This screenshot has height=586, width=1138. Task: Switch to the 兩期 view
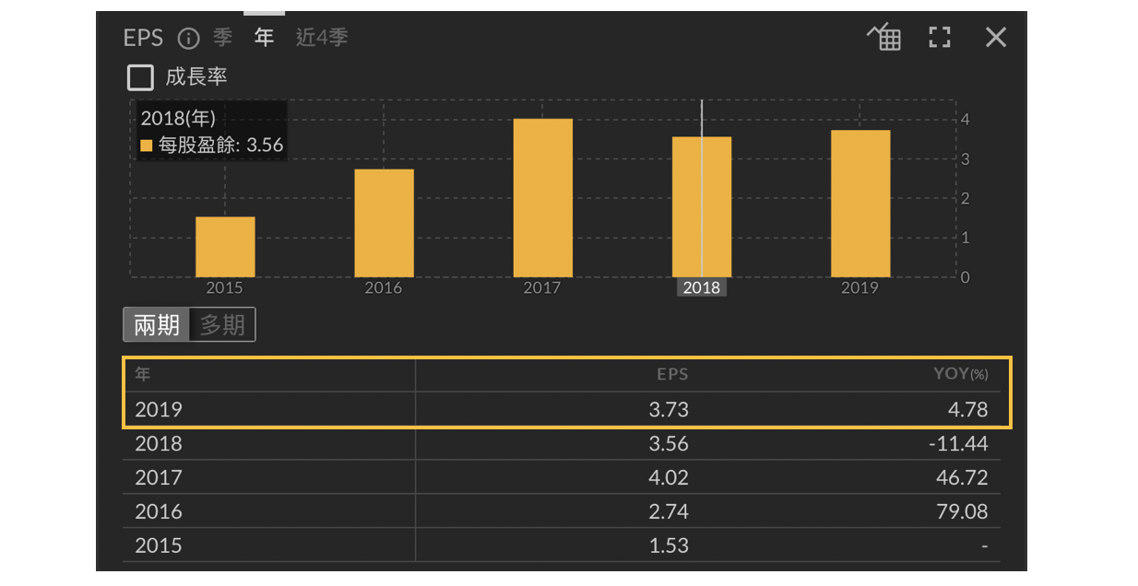tap(157, 325)
